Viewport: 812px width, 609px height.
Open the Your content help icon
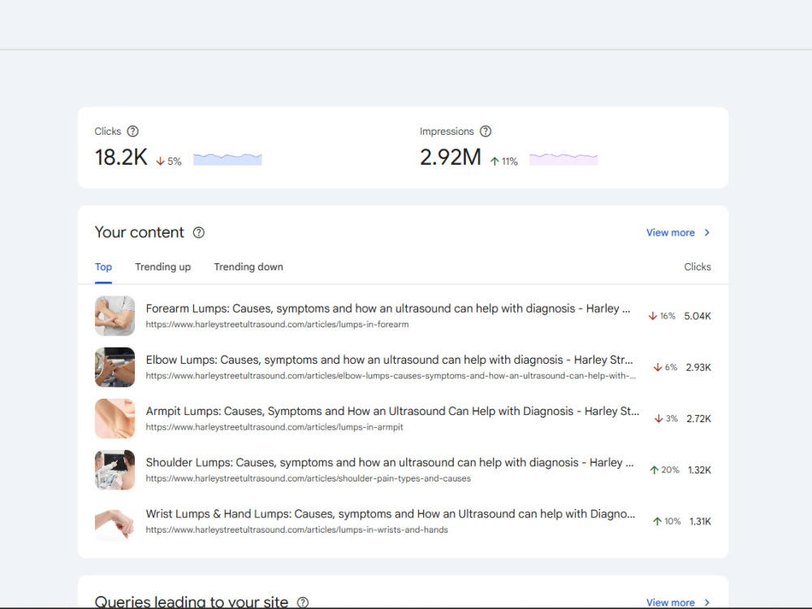(199, 232)
